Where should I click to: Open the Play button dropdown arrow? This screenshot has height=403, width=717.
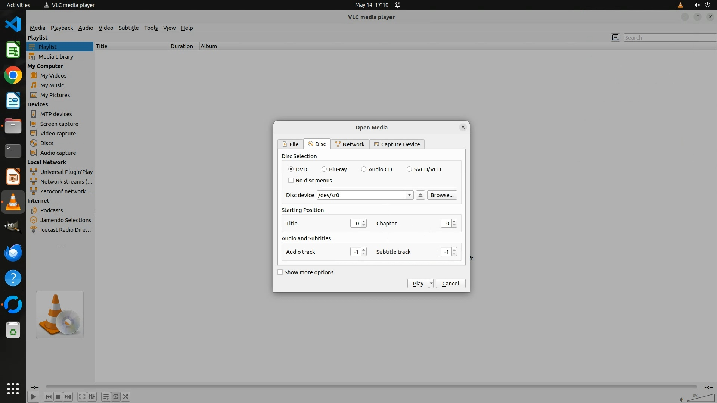(x=431, y=283)
